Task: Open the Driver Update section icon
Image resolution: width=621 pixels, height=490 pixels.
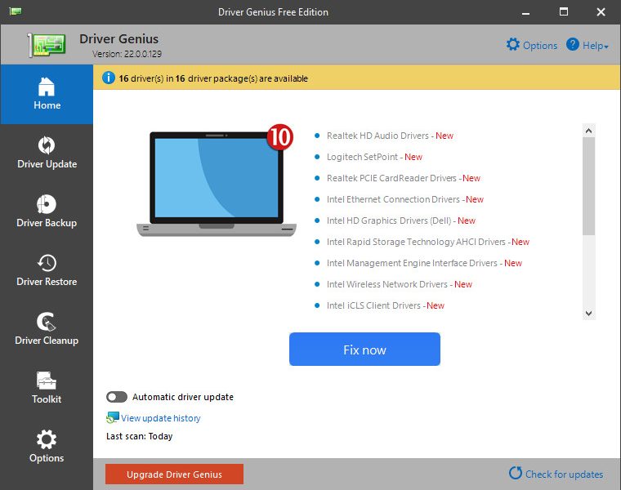Action: tap(47, 146)
